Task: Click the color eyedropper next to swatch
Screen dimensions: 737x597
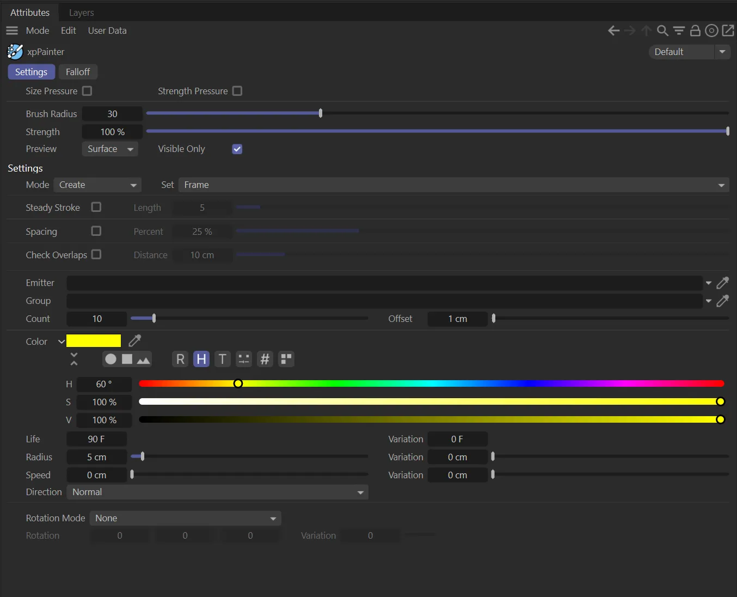Action: tap(134, 341)
